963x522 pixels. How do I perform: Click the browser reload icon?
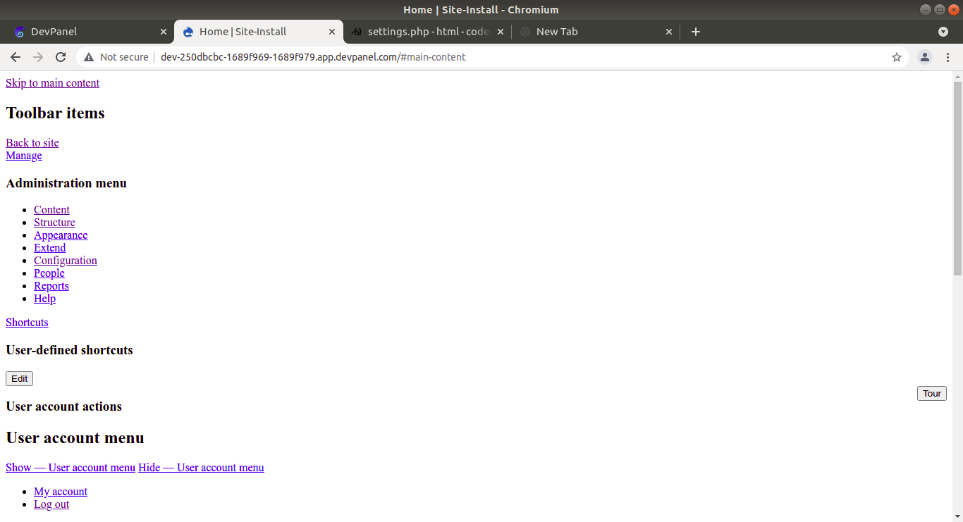(x=61, y=57)
